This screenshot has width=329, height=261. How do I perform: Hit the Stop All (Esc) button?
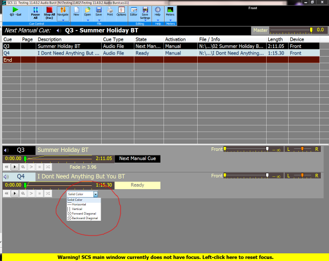click(50, 12)
